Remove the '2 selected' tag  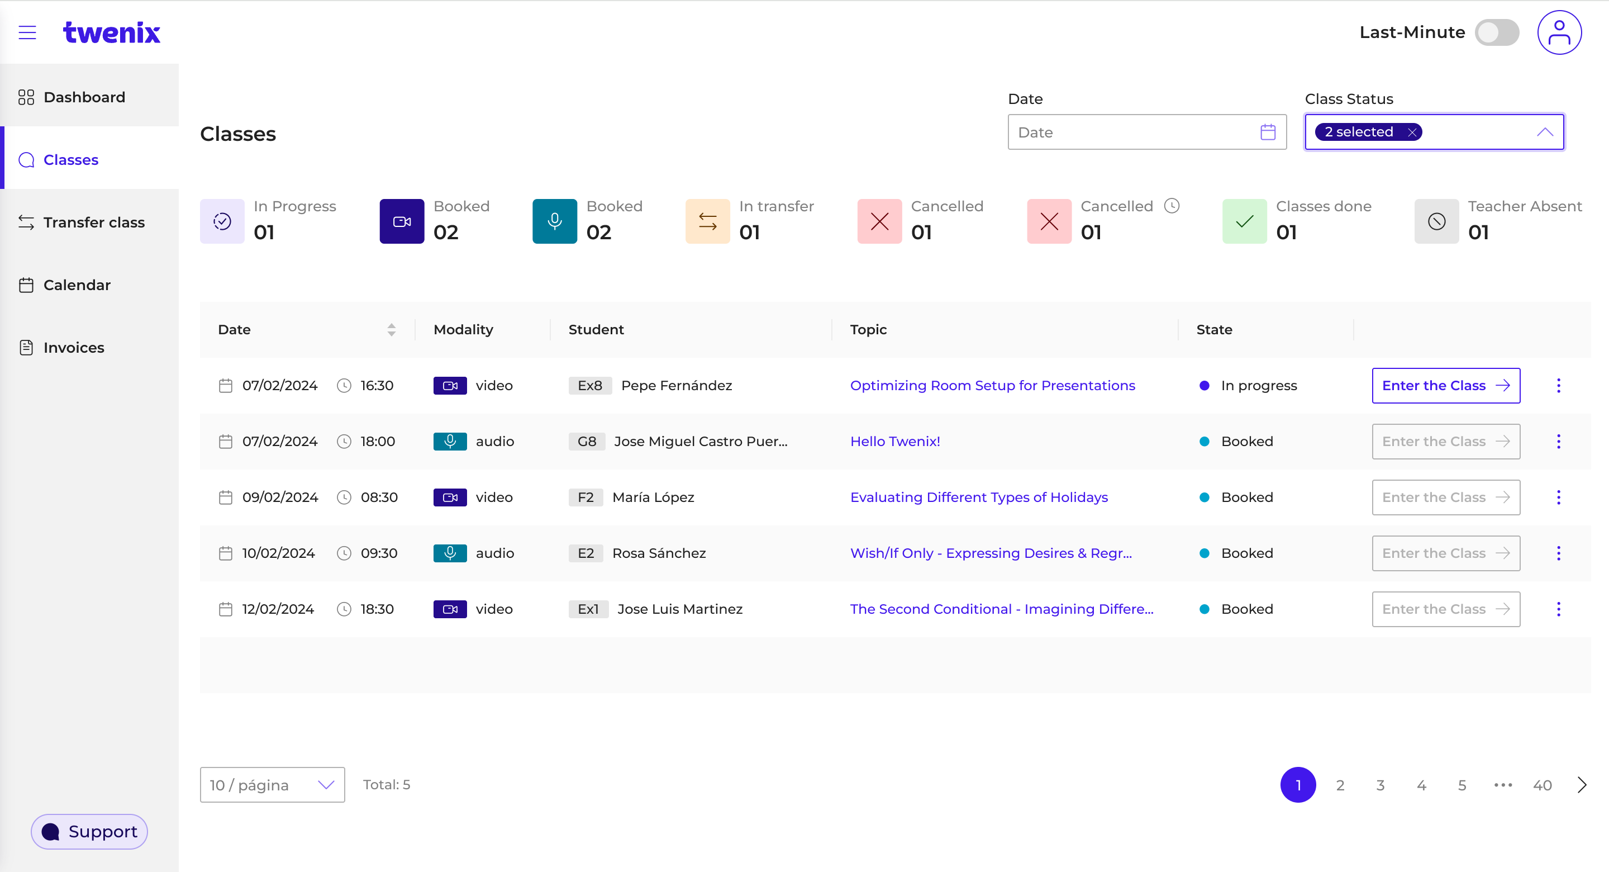point(1412,132)
